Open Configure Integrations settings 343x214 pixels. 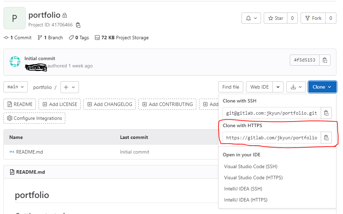click(x=34, y=118)
